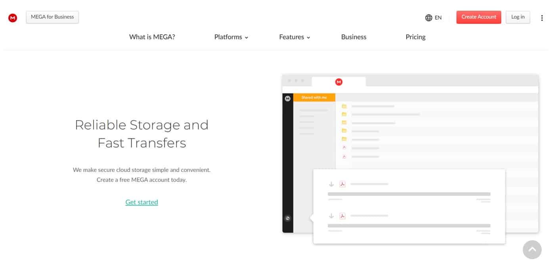Screen dimensions: 551x269
Task: Click the M icon in dark sidebar
Action: point(288,99)
